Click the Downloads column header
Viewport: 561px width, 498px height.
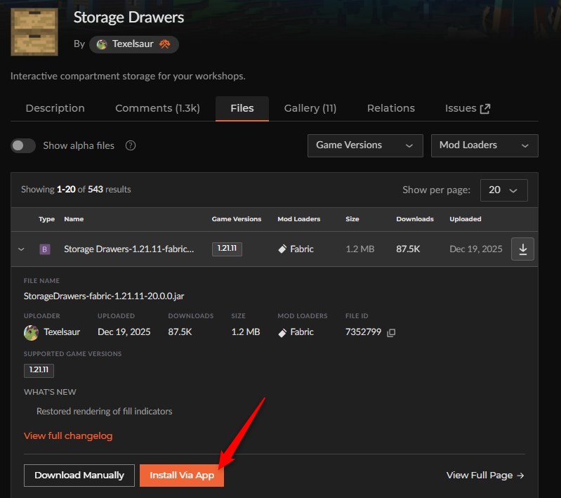(x=415, y=219)
